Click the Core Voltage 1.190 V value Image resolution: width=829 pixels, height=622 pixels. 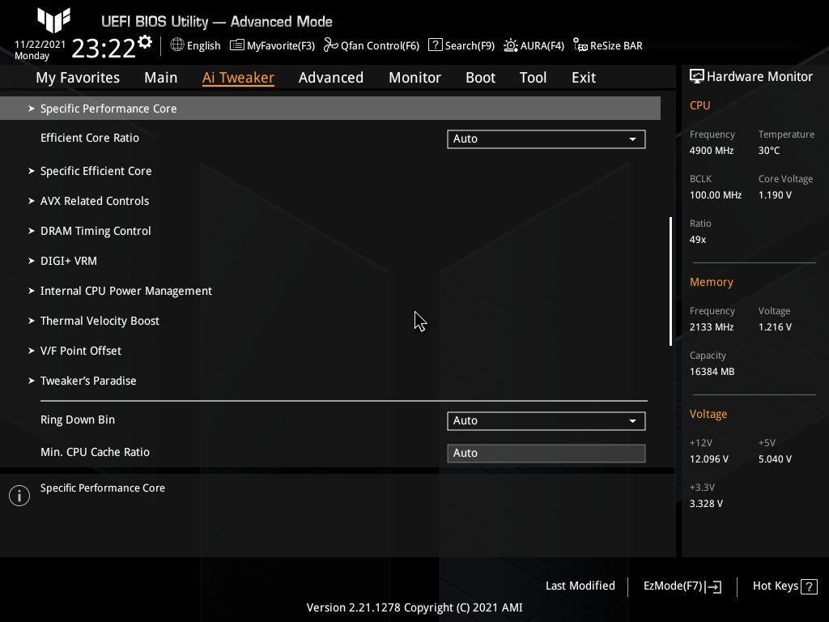[x=775, y=195]
